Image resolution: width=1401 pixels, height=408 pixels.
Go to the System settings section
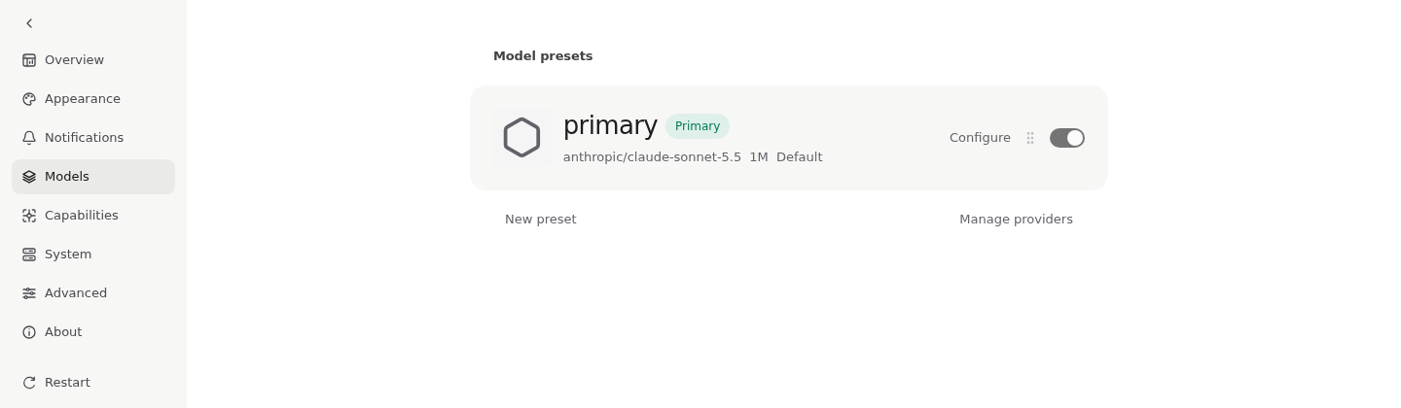[93, 255]
